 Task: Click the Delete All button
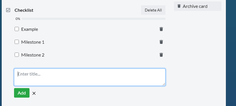(153, 10)
